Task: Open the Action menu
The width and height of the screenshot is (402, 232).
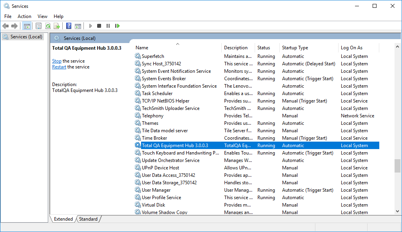Action: click(x=24, y=16)
